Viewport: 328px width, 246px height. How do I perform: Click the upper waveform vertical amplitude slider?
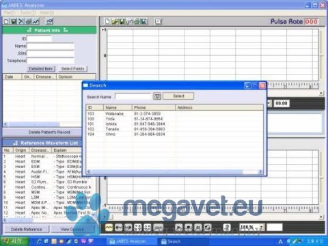pyautogui.click(x=322, y=55)
